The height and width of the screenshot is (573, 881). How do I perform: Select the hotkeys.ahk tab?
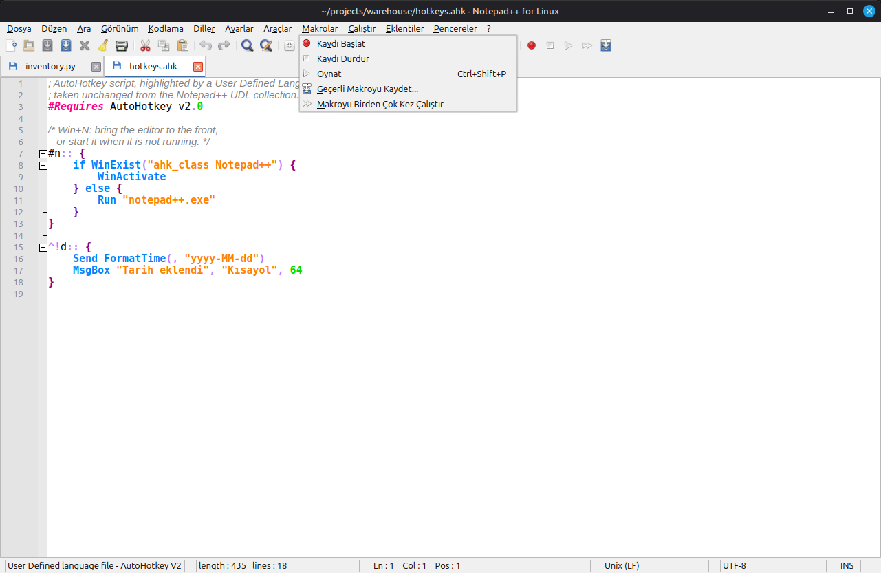[153, 66]
